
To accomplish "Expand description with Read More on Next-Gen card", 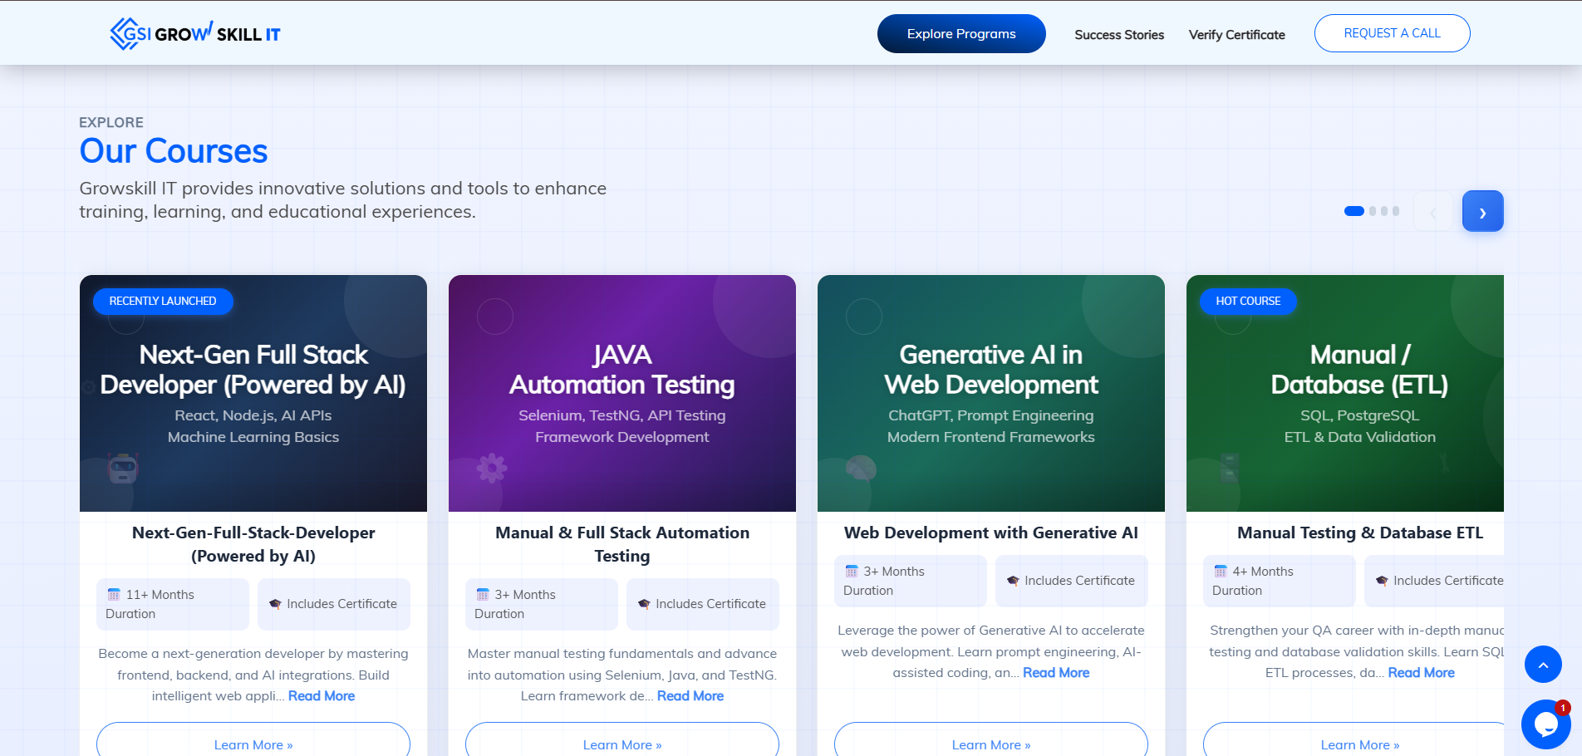I will click(321, 696).
